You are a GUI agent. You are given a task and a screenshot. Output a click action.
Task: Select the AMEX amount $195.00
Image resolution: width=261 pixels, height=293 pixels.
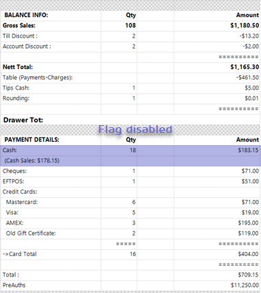coord(248,223)
